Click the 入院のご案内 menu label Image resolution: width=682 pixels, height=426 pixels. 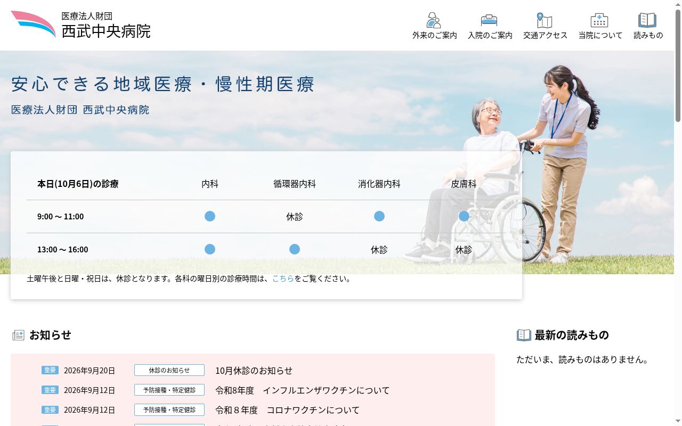click(490, 35)
